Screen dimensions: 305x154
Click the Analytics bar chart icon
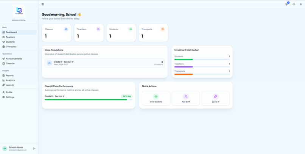pos(3,80)
